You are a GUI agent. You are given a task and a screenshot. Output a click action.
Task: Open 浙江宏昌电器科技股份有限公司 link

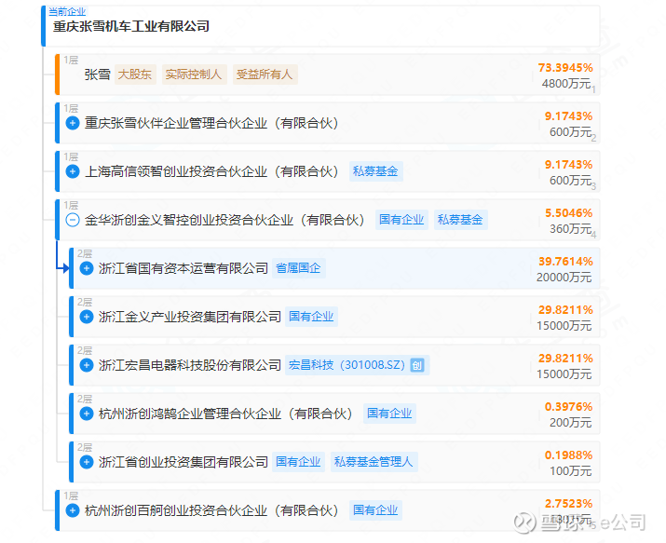190,365
